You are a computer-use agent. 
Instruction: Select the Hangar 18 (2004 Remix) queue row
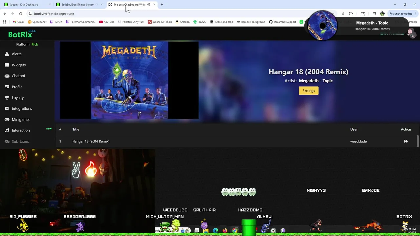tap(236, 141)
